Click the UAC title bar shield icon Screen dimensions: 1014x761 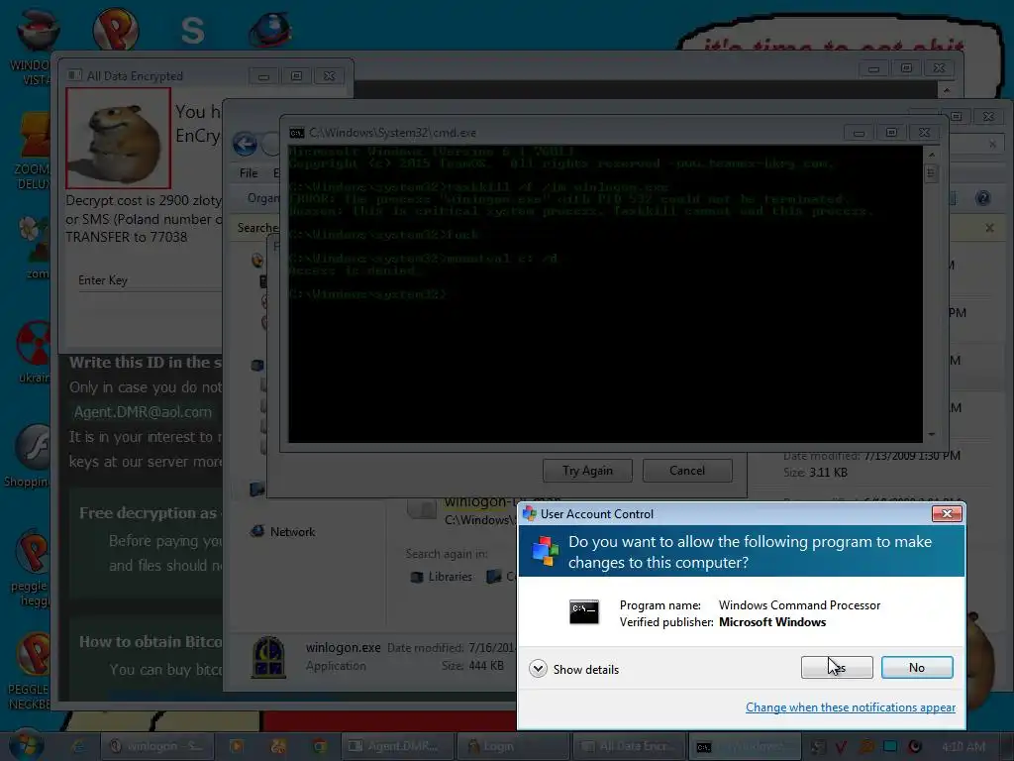point(530,514)
